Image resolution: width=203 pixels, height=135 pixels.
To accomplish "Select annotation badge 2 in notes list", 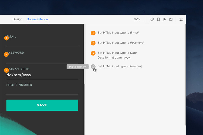I will tap(93, 43).
